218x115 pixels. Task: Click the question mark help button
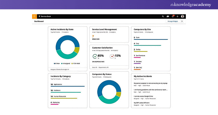pyautogui.click(x=182, y=21)
